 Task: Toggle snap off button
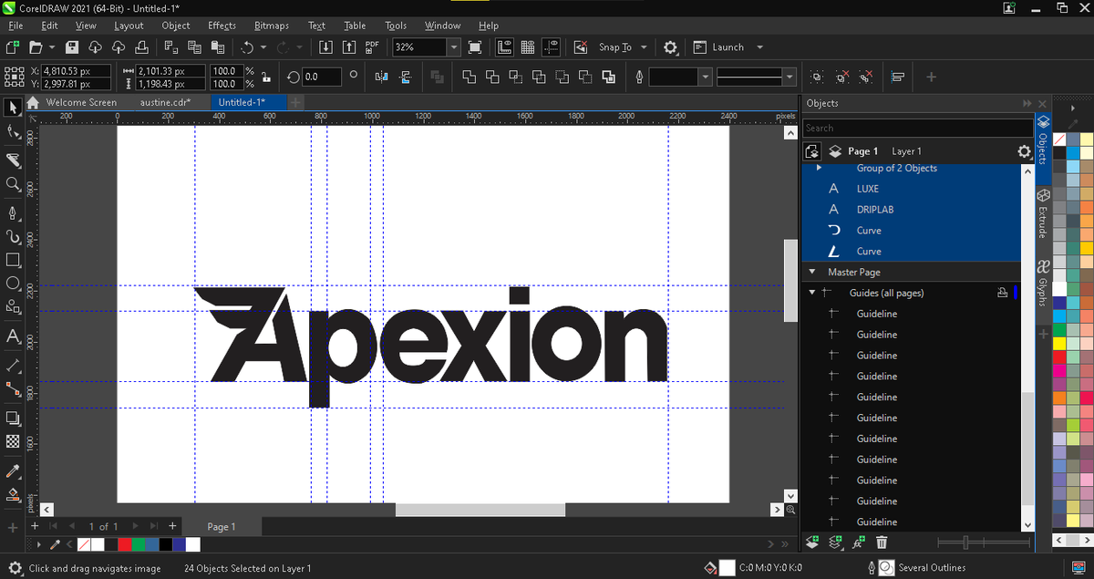tap(580, 47)
